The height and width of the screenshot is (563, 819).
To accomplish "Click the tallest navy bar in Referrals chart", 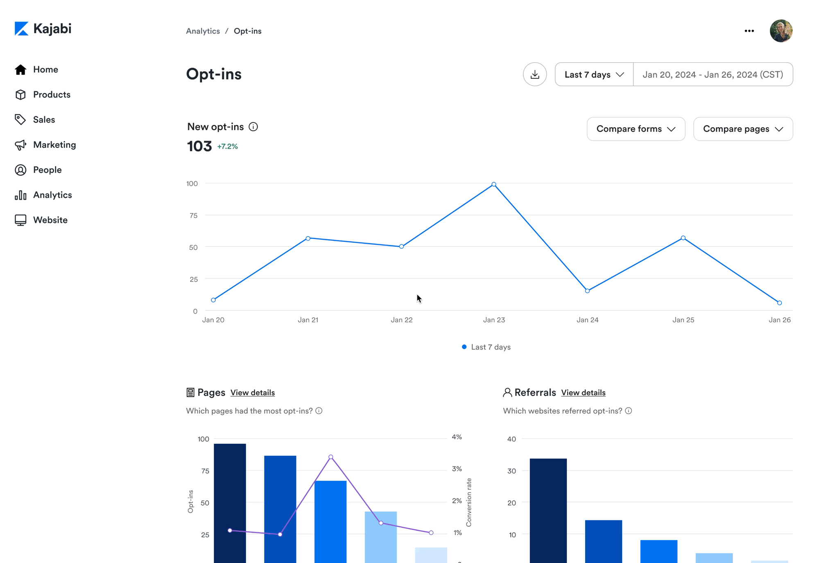I will 548,511.
